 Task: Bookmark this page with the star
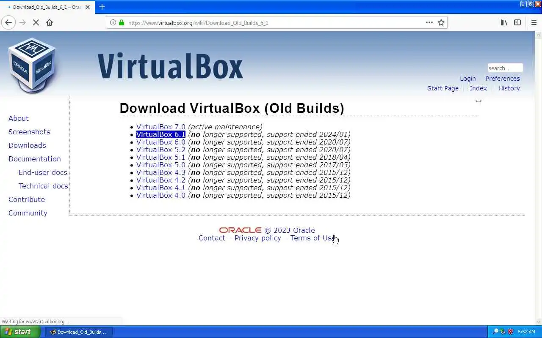pyautogui.click(x=441, y=22)
